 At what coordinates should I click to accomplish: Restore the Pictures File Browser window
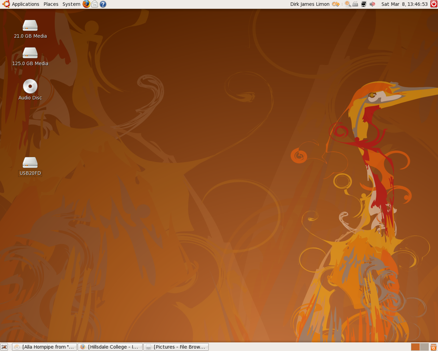(x=176, y=347)
